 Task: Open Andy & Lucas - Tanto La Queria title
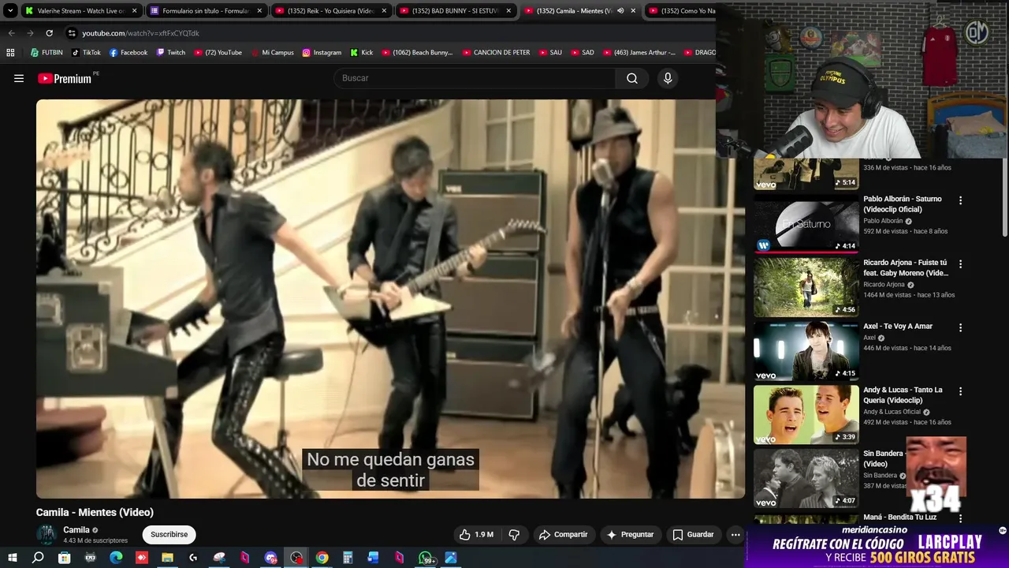click(x=903, y=395)
